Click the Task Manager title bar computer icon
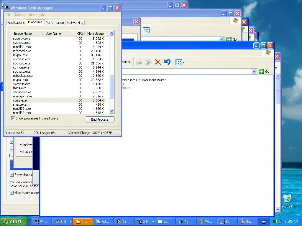302x226 pixels. coord(7,8)
